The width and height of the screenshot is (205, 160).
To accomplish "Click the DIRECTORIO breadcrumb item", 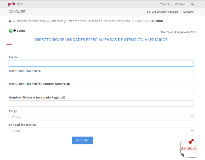I will (x=154, y=21).
